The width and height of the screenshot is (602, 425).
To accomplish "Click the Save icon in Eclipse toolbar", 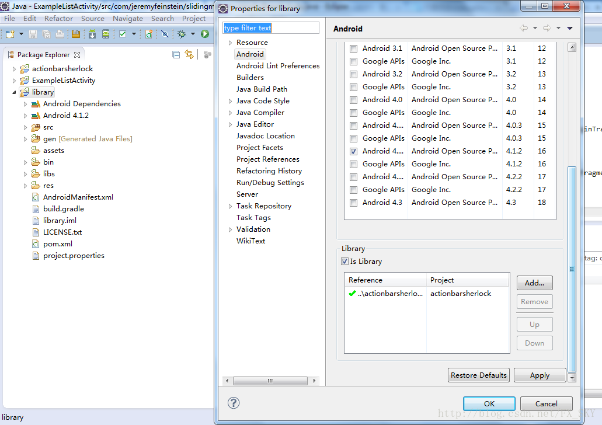I will point(33,34).
